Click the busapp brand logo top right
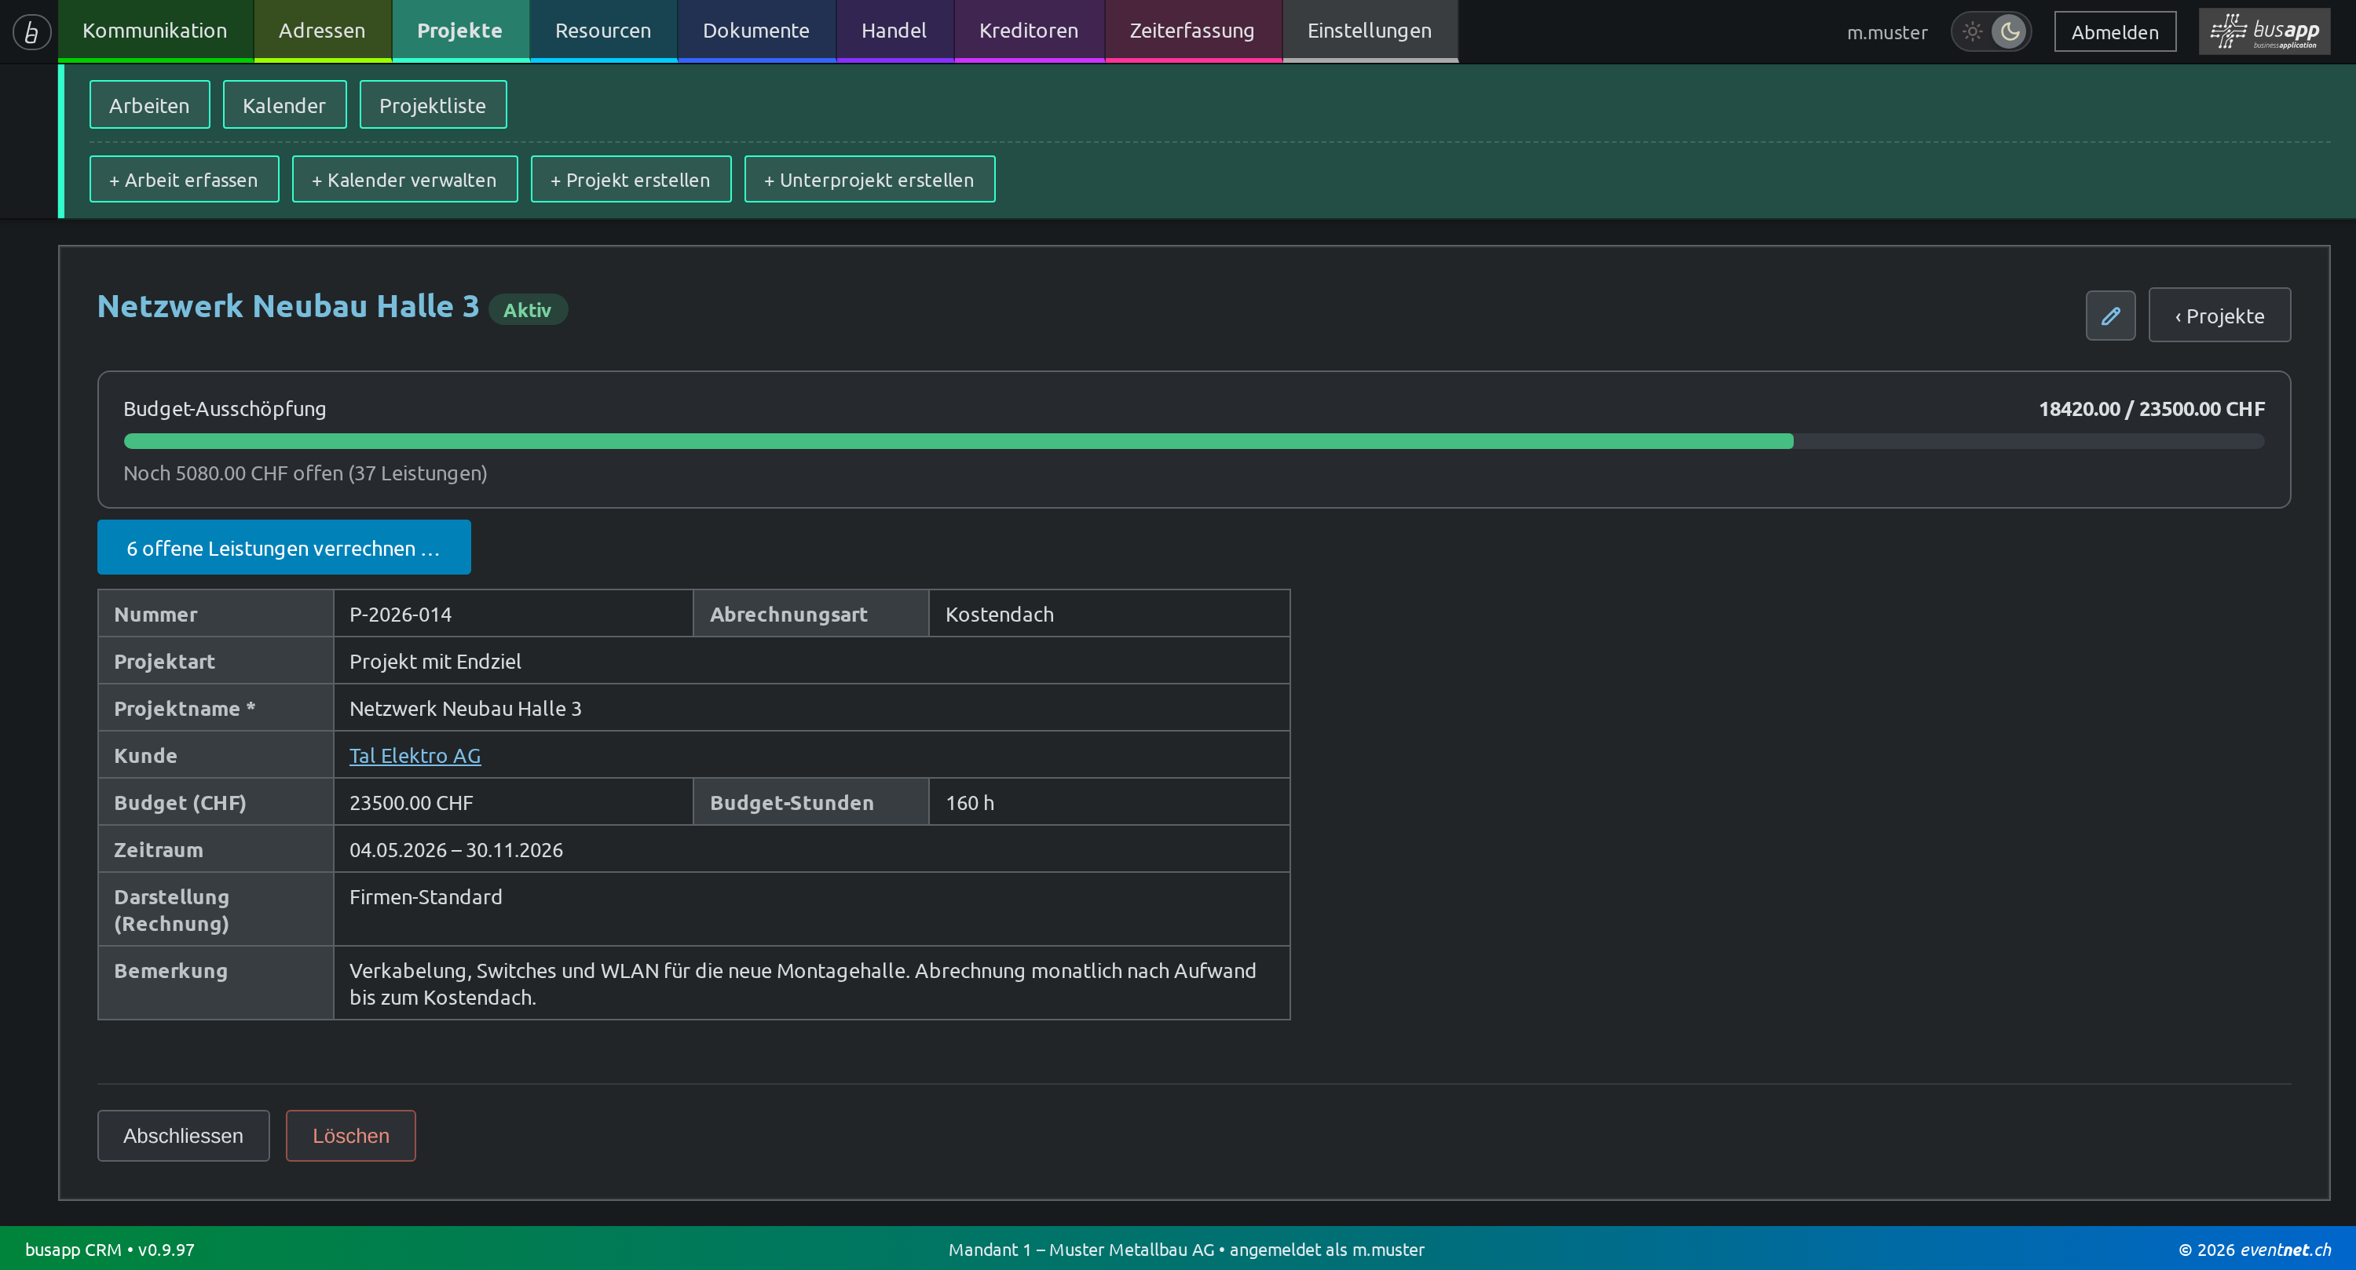The height and width of the screenshot is (1270, 2356). 2265,32
